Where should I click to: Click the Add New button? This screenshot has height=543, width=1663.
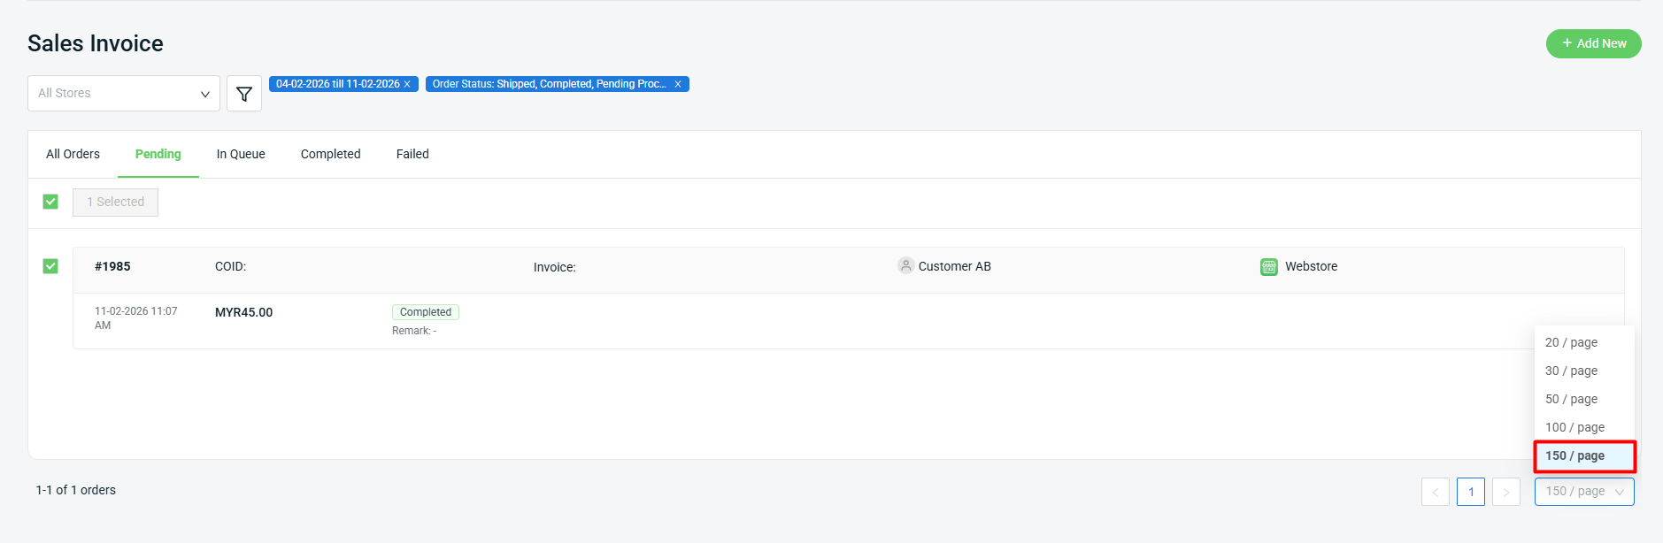click(1593, 43)
